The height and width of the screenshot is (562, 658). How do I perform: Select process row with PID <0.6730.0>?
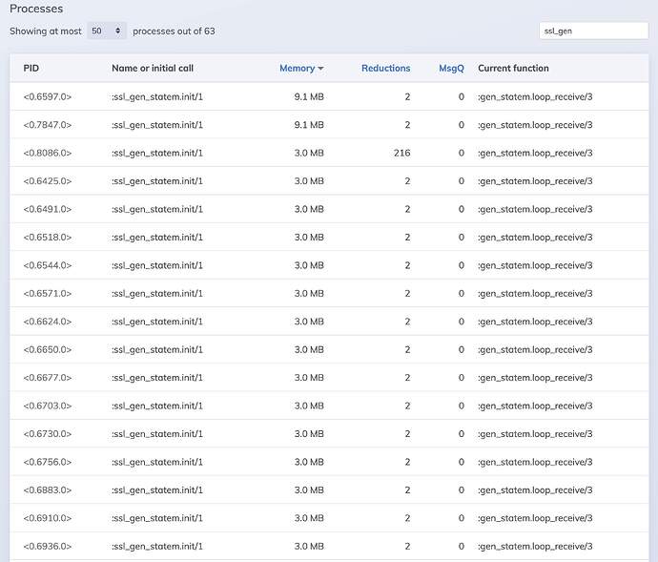pos(329,434)
